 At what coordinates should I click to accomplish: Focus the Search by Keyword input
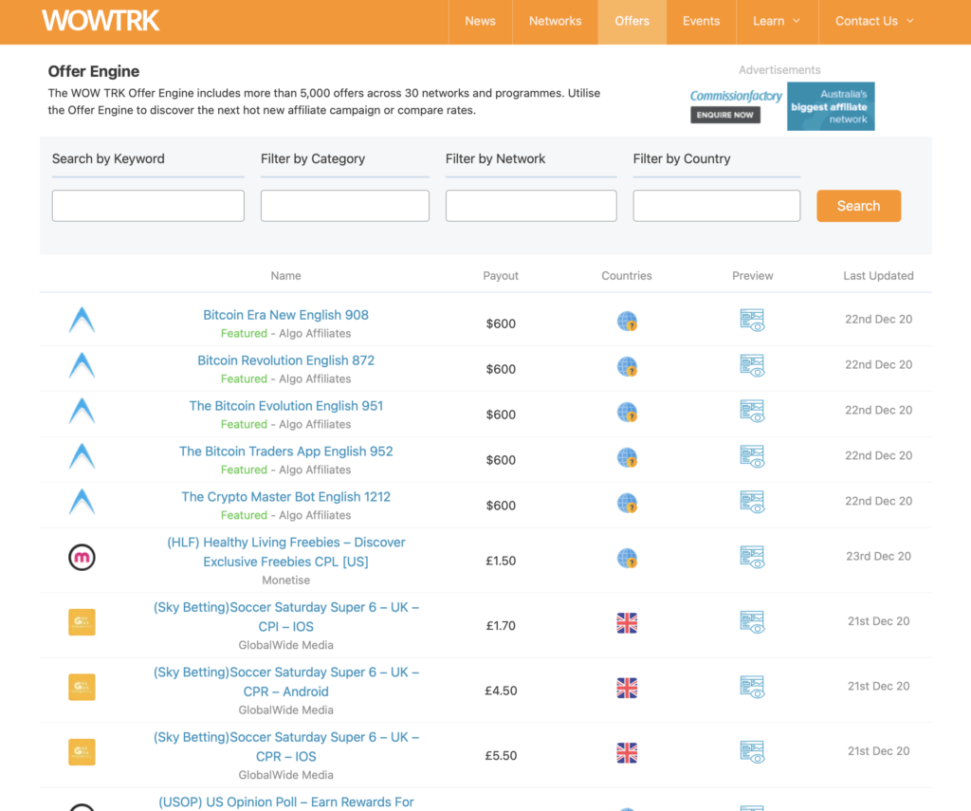pos(148,206)
